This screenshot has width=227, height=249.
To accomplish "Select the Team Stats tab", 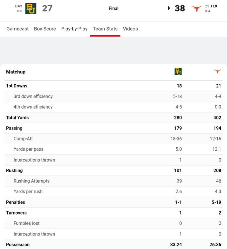I will click(105, 29).
